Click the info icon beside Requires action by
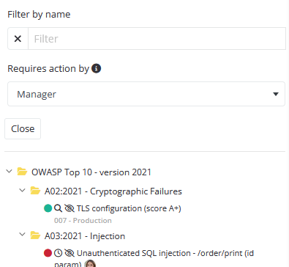Screen dimensions: 289x267 96,68
